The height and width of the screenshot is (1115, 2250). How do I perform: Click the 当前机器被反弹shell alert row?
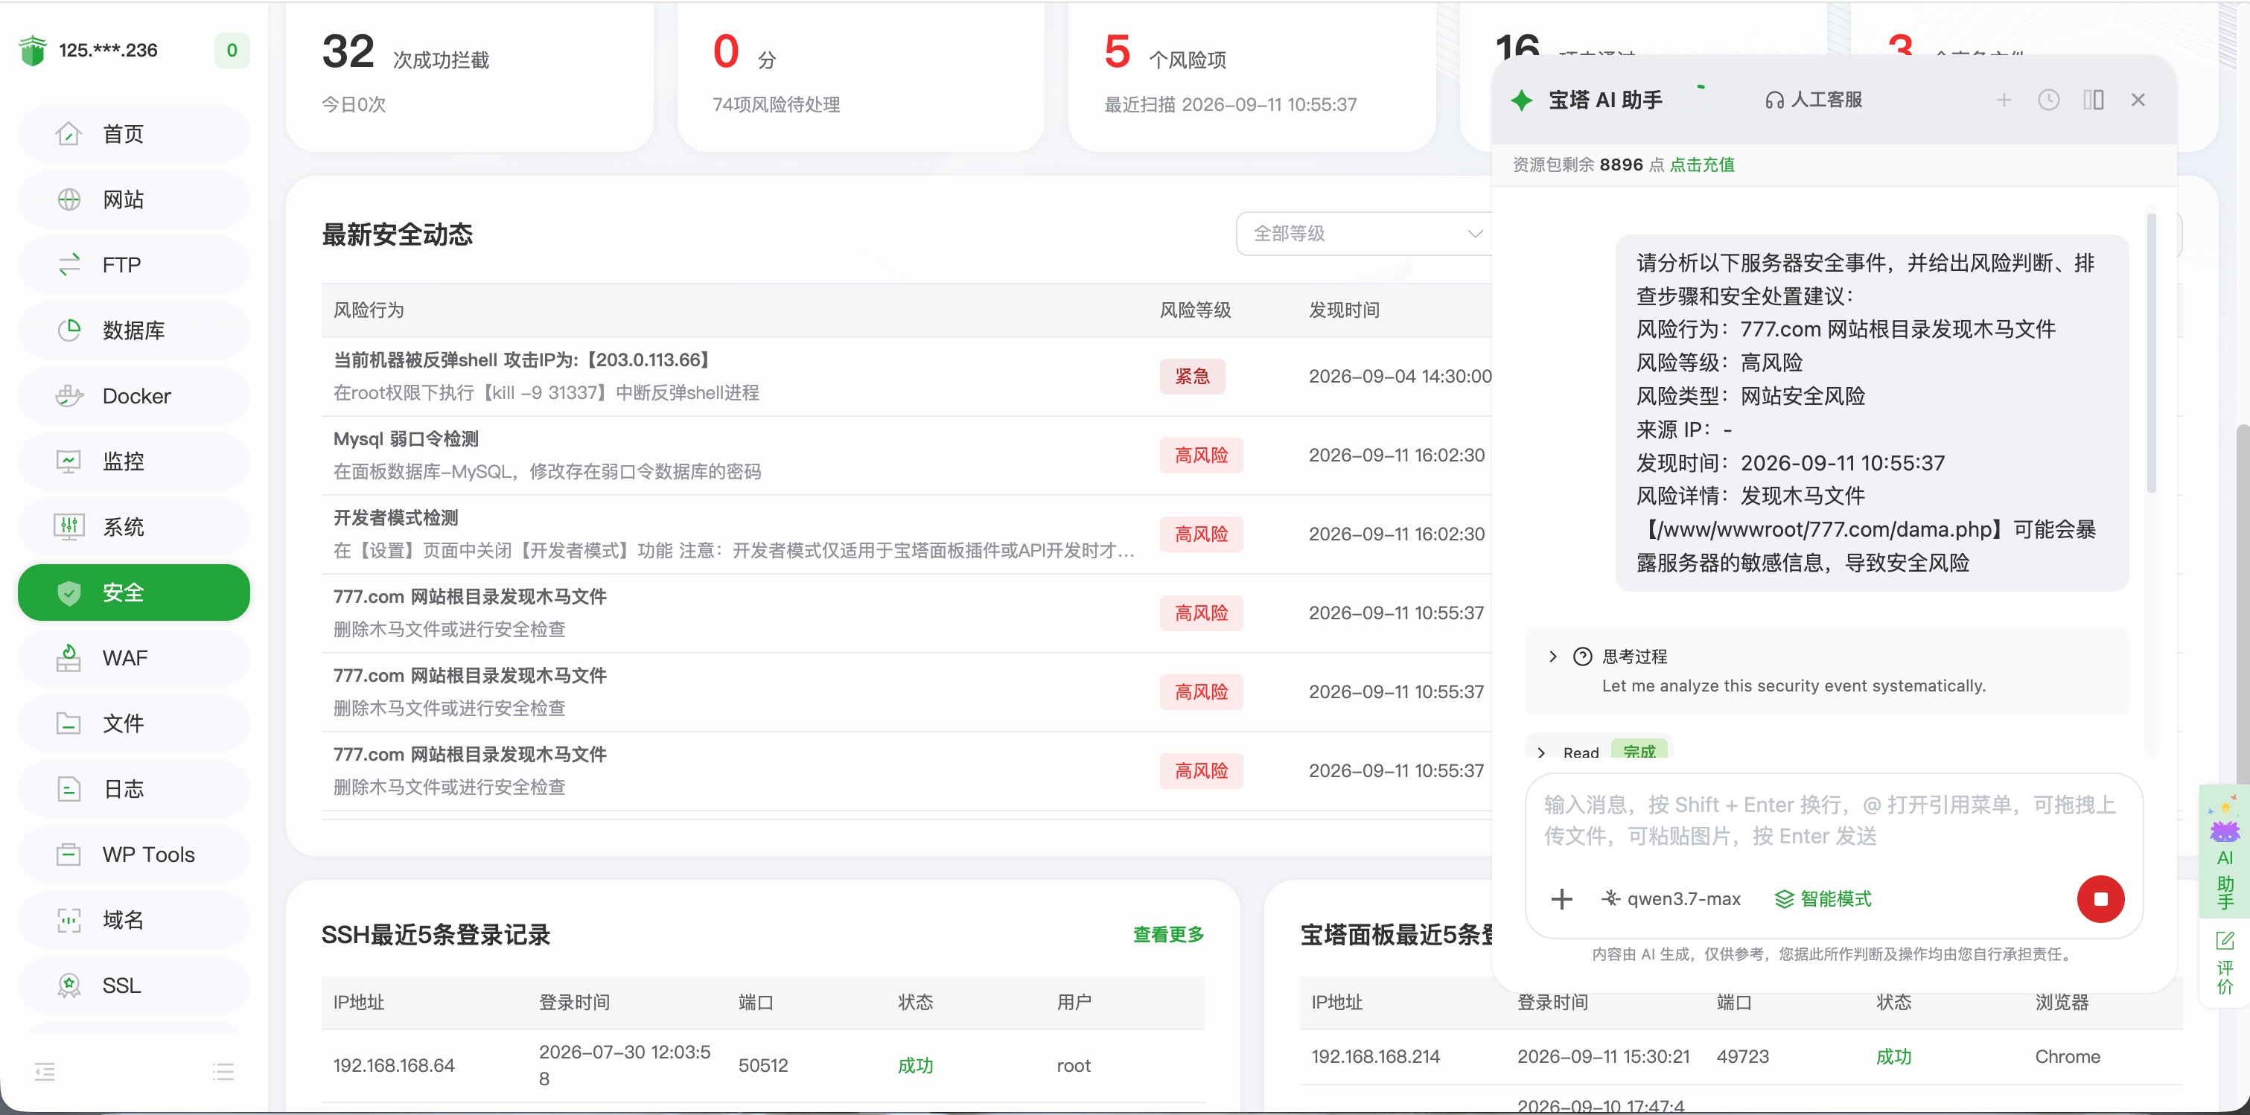point(907,377)
